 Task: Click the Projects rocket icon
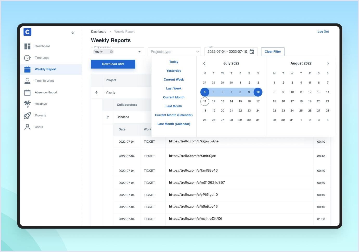[x=27, y=116]
